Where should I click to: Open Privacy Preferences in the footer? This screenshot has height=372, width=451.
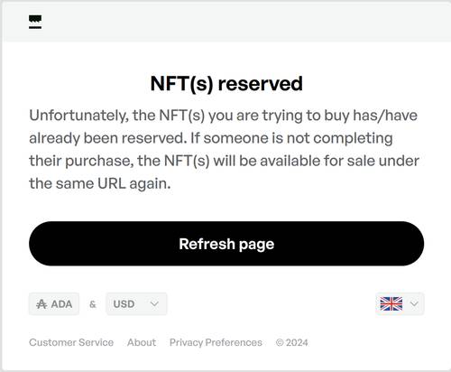[216, 342]
